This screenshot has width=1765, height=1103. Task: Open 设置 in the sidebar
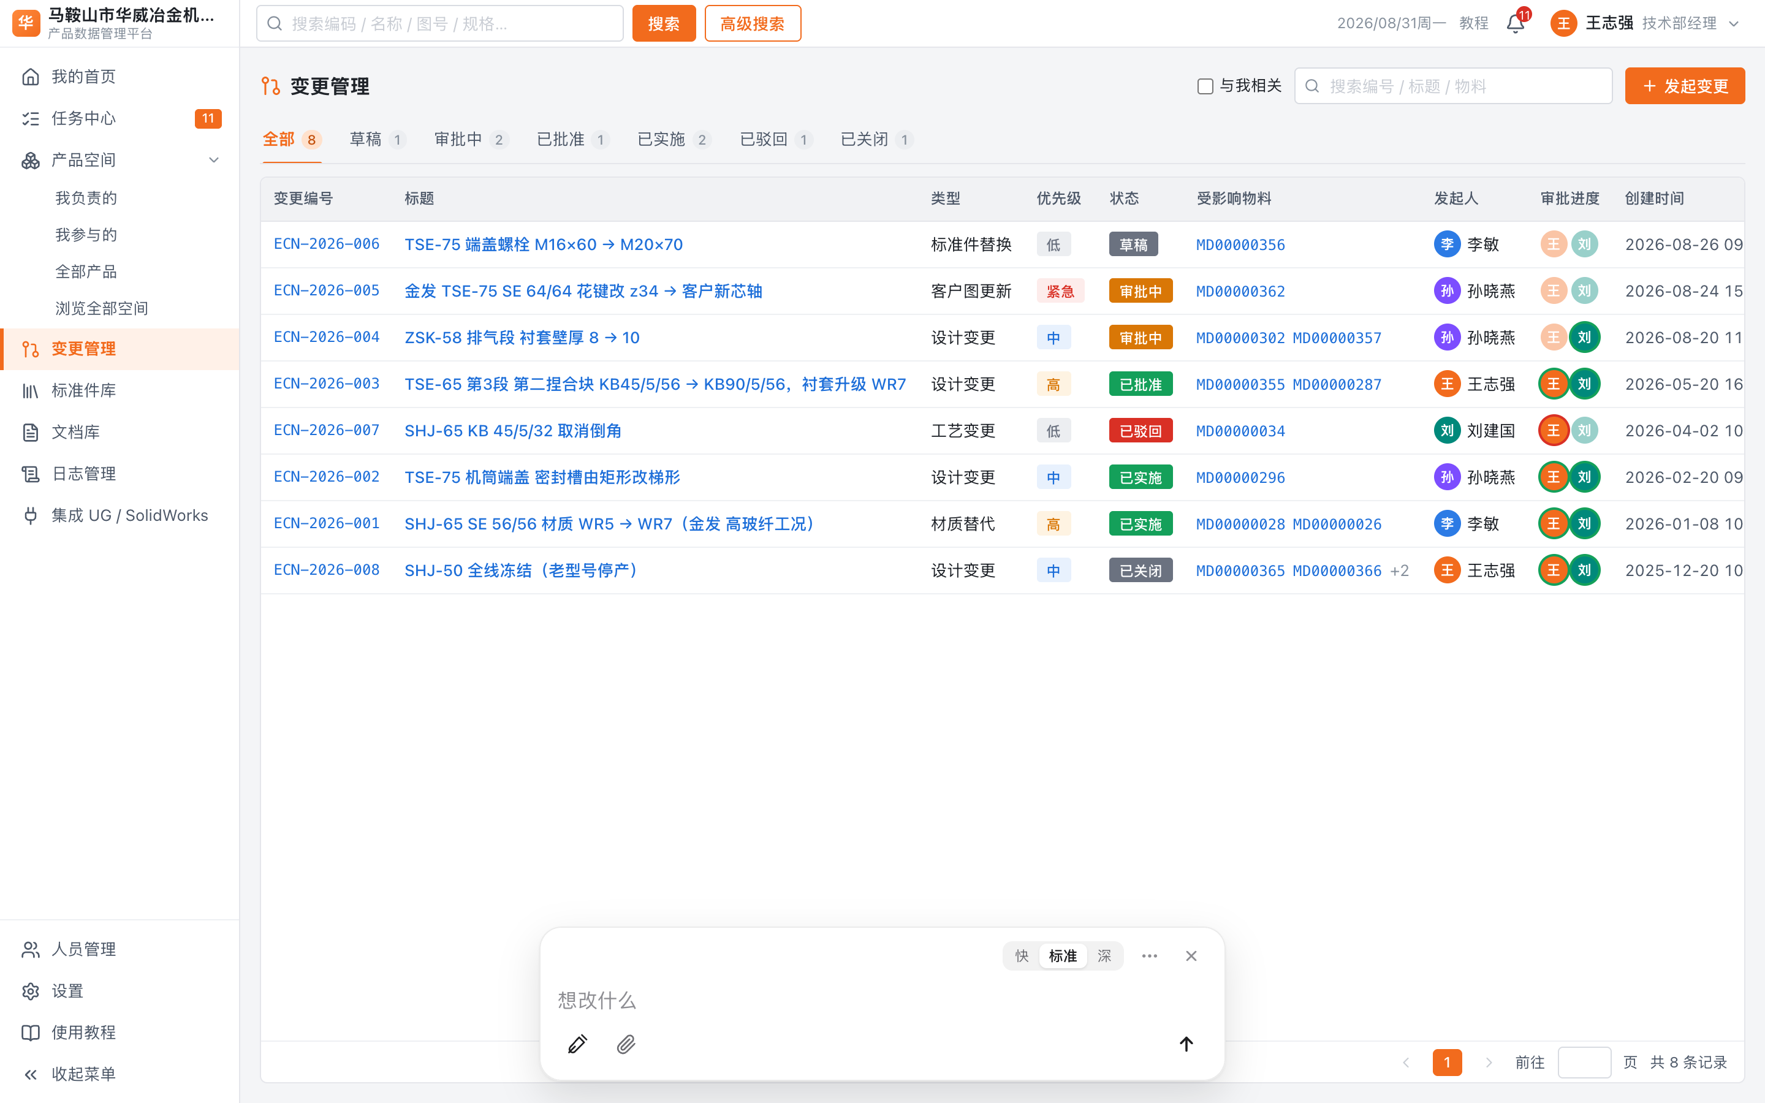click(x=120, y=991)
